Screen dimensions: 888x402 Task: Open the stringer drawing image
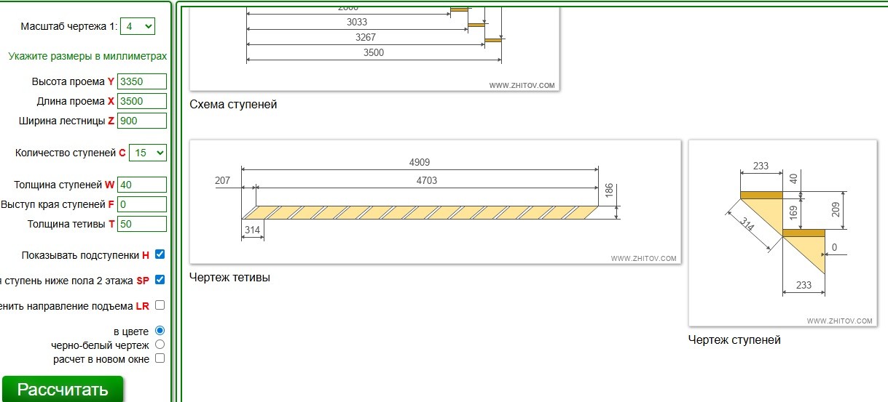435,201
